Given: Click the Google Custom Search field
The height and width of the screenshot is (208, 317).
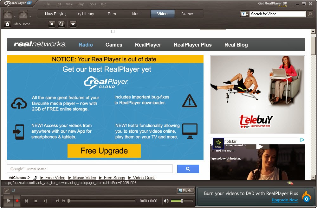Looking at the screenshot, I should point(90,169).
